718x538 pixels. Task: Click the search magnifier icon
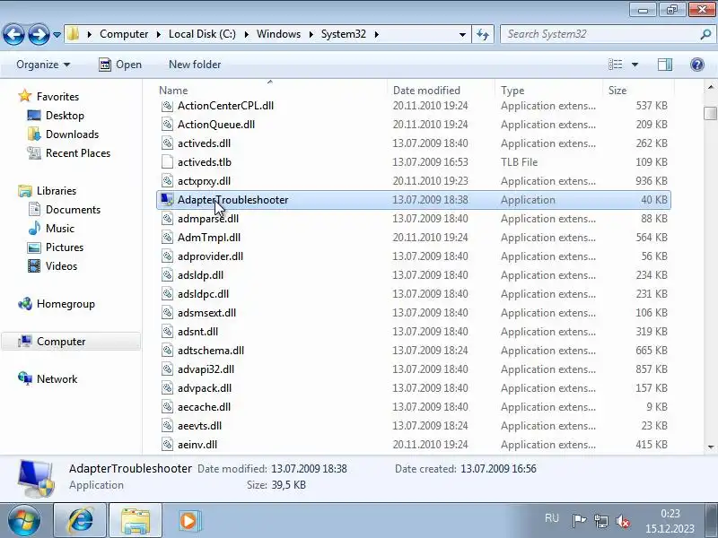click(706, 34)
